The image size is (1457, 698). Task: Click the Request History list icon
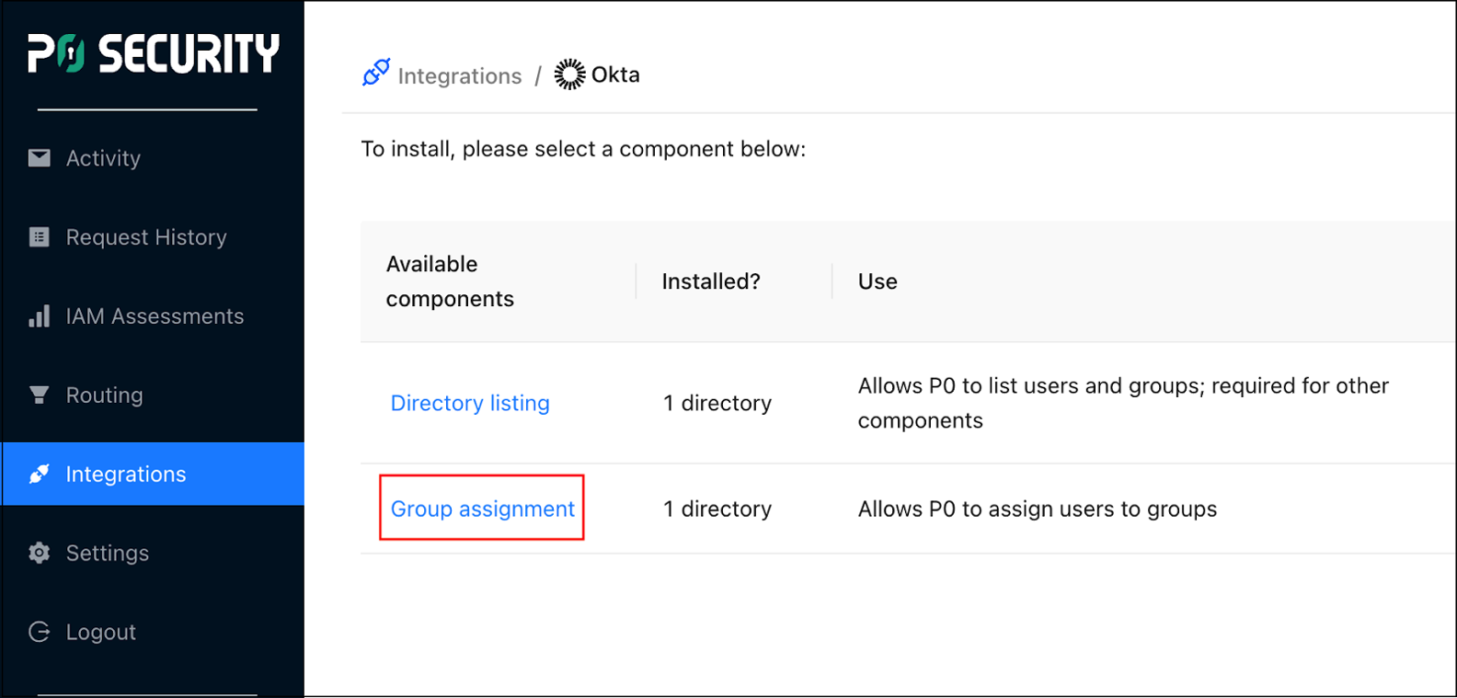(40, 237)
